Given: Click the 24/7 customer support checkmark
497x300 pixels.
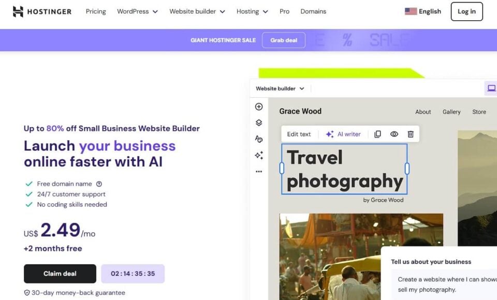Looking at the screenshot, I should (29, 194).
